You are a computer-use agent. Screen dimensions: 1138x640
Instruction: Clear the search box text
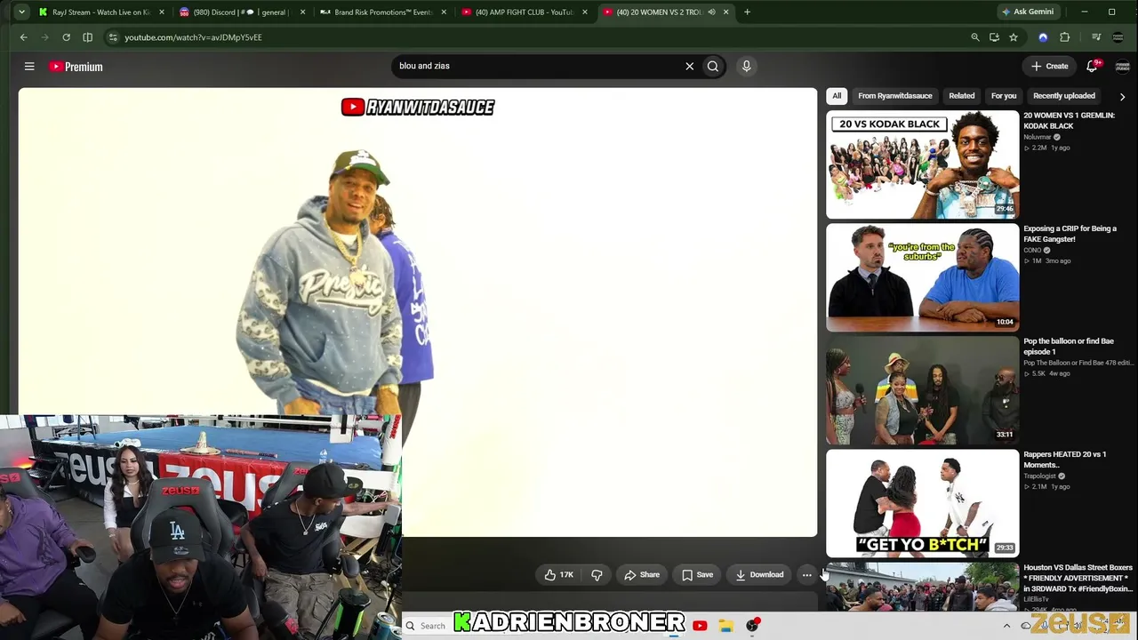(x=689, y=66)
